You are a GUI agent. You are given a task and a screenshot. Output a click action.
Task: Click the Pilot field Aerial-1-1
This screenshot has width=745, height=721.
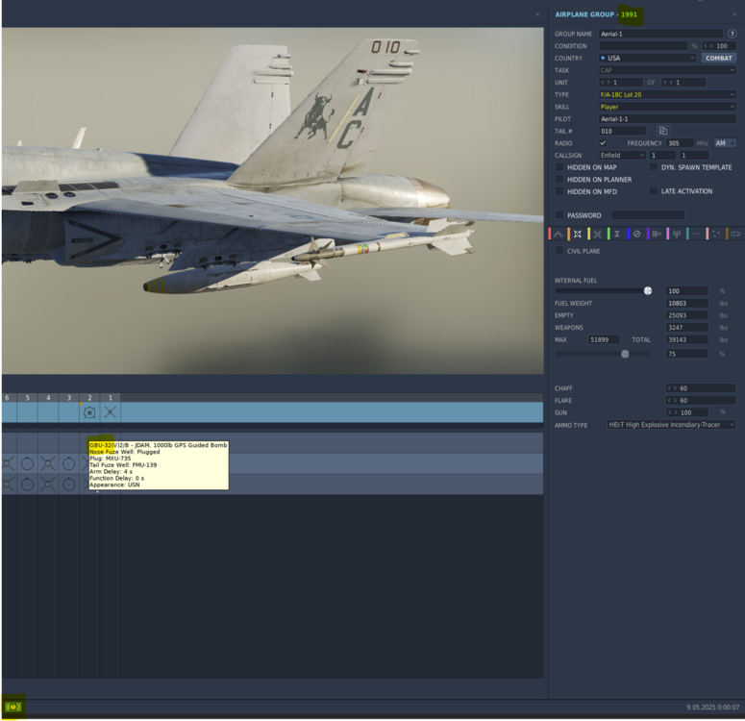coord(667,119)
